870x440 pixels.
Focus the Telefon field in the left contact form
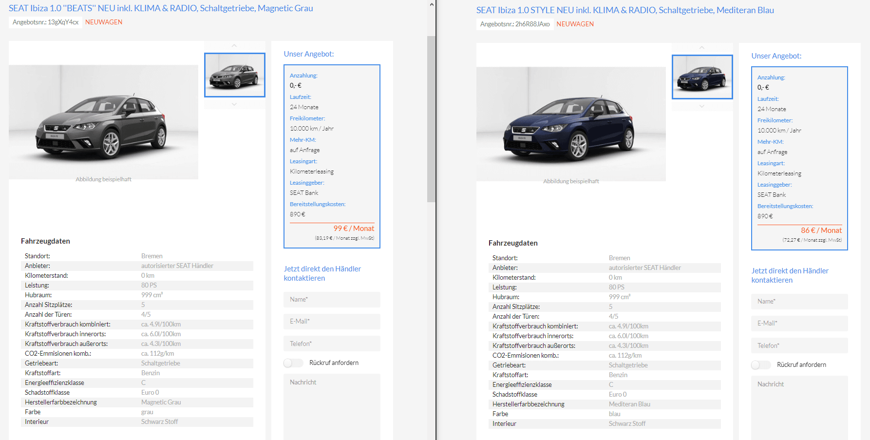[332, 344]
